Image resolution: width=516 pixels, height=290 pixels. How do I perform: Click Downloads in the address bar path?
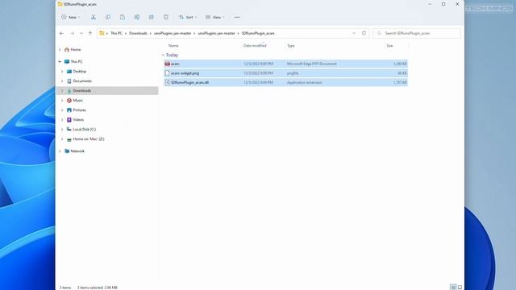coord(138,33)
